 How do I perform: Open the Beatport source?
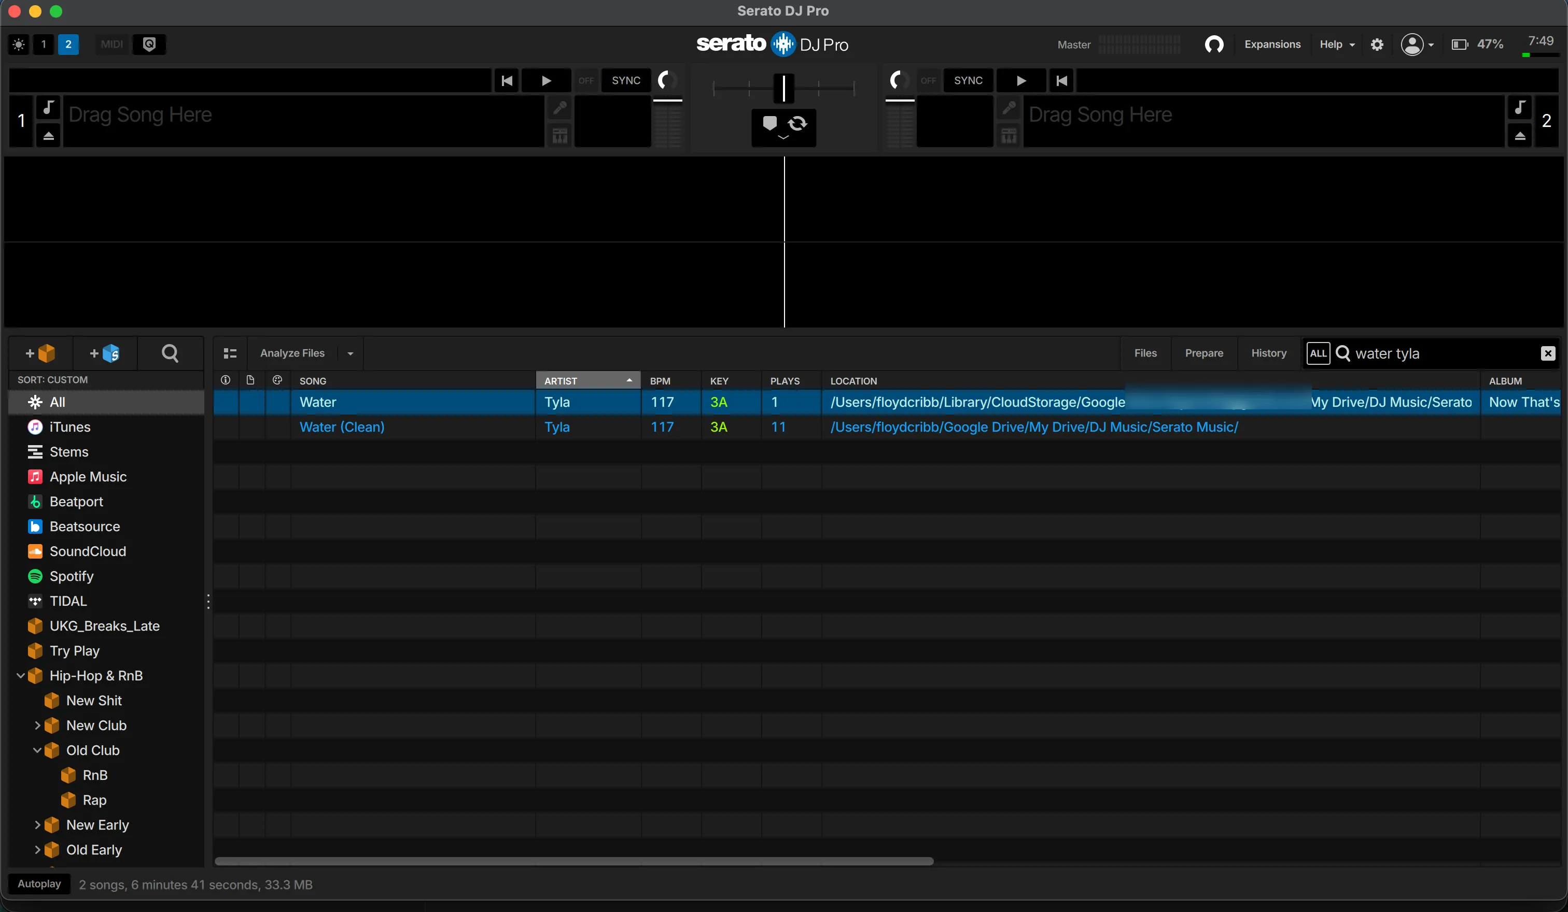point(106,502)
